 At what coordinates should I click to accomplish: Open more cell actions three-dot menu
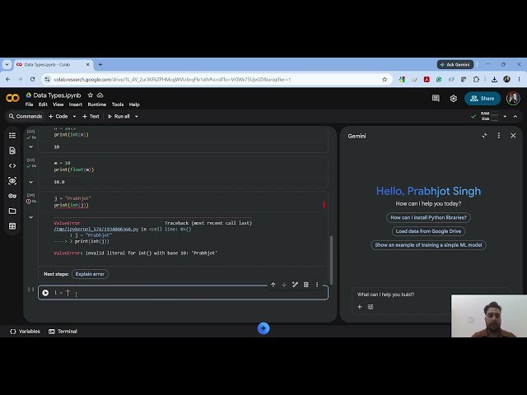(x=317, y=285)
